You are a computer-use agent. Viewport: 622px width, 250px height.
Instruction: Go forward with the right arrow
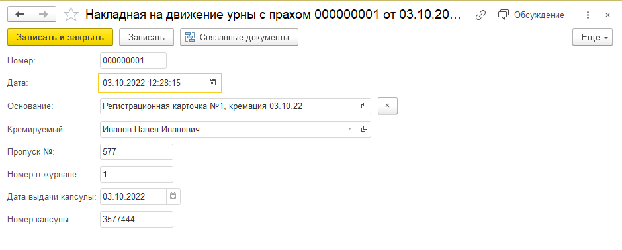click(44, 15)
